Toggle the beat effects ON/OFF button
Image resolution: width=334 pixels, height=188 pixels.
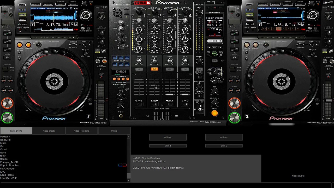click(x=214, y=113)
